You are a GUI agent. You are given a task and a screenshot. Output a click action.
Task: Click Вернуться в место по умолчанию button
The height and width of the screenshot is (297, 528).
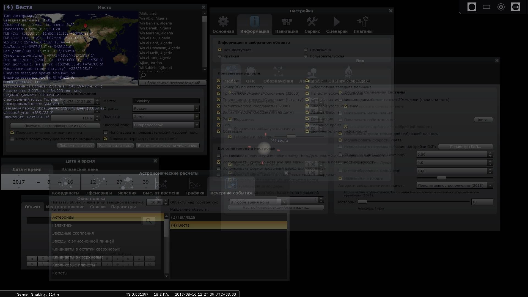click(167, 145)
